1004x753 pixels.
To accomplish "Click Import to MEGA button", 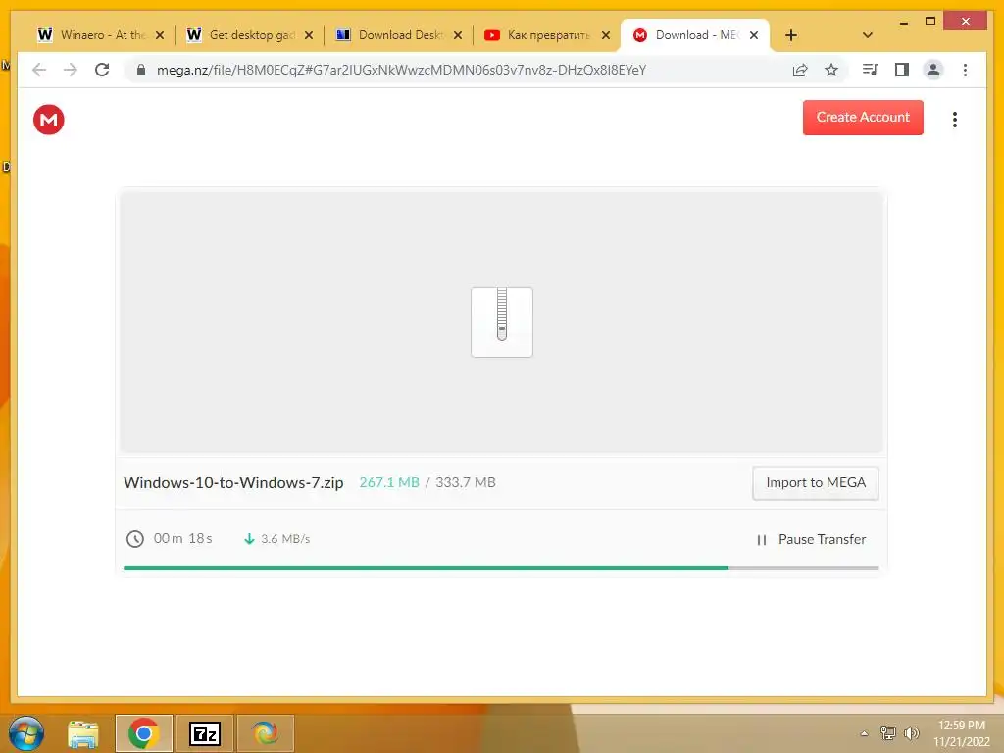I will 815,482.
